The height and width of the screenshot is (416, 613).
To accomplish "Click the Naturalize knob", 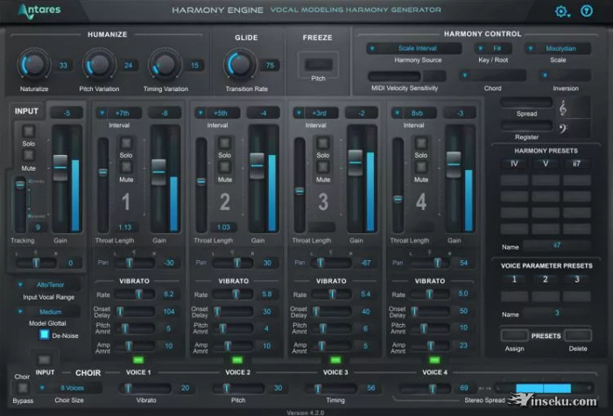I will (x=33, y=65).
